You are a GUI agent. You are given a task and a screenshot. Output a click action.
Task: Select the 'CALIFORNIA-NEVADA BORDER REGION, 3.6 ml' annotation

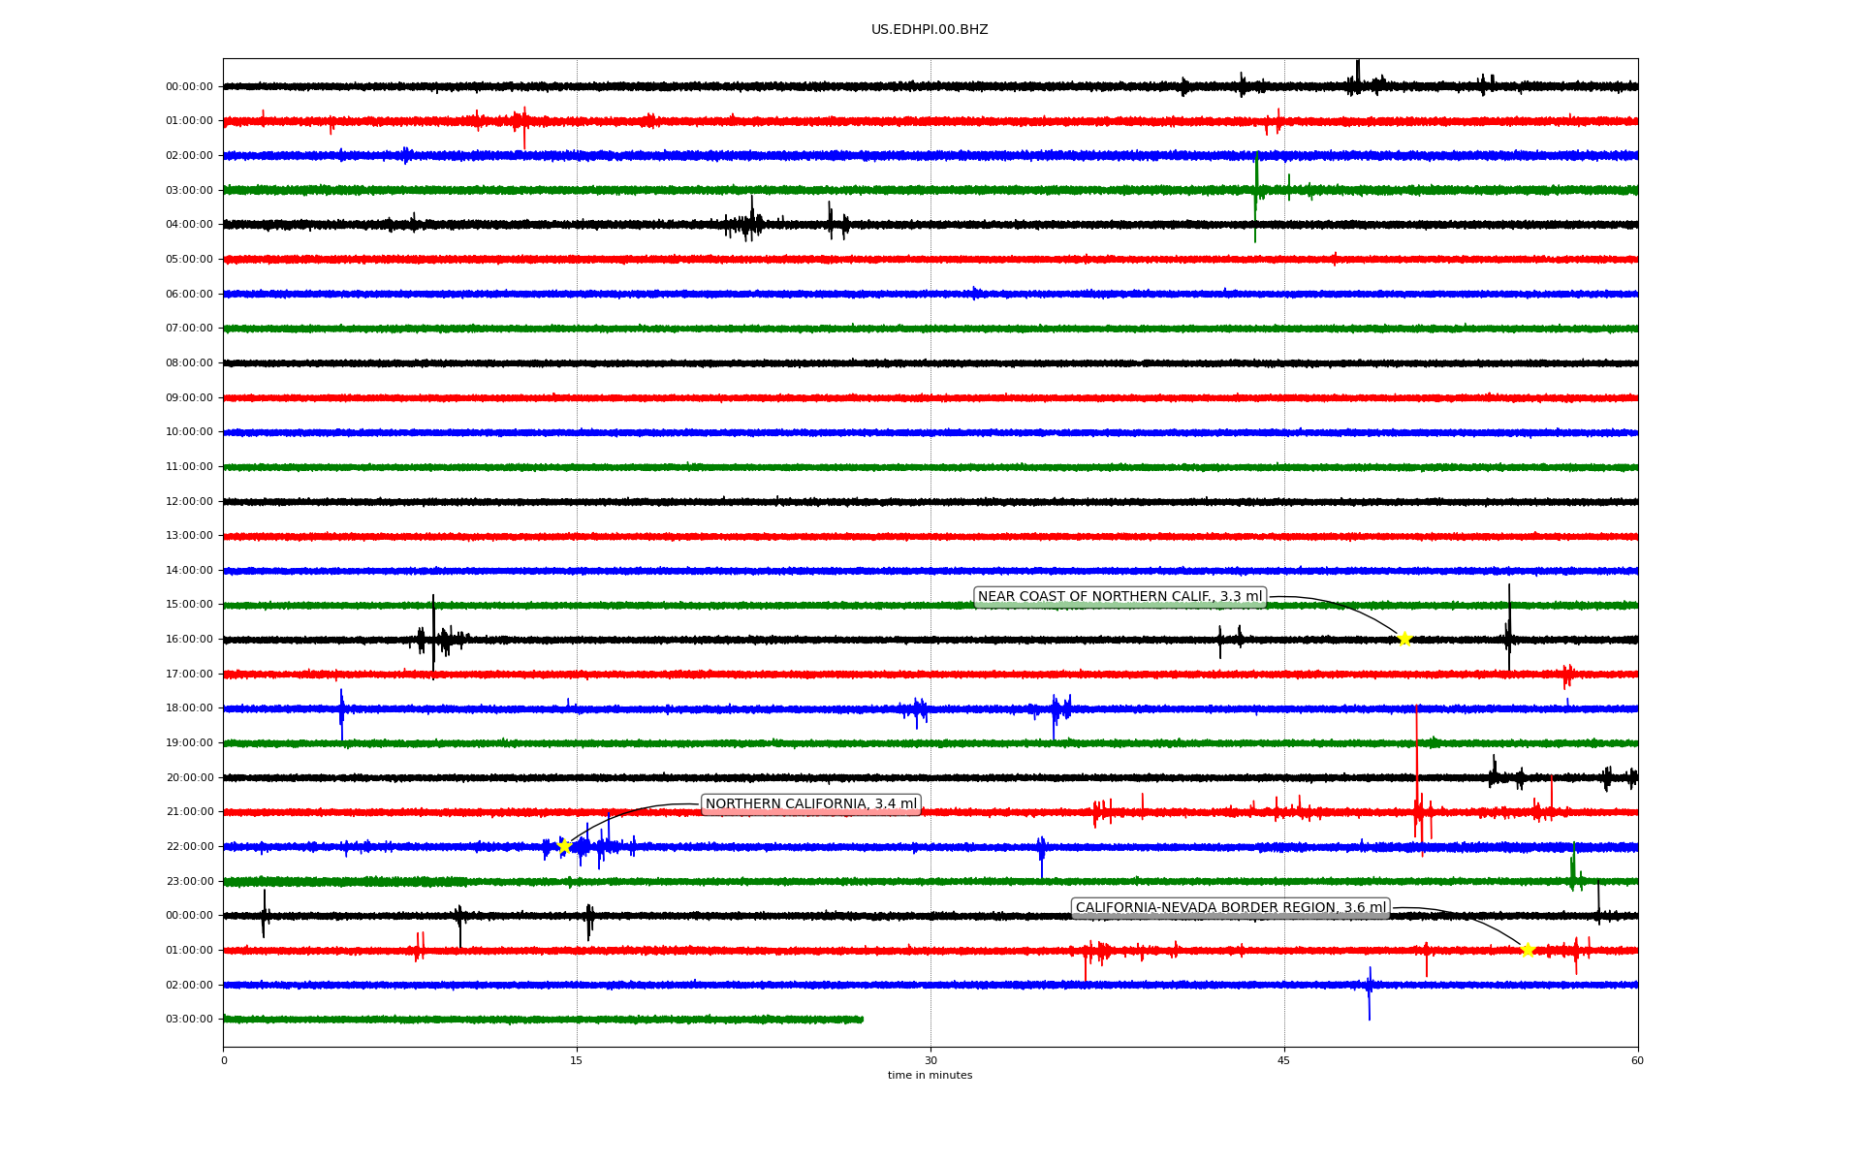click(1231, 908)
